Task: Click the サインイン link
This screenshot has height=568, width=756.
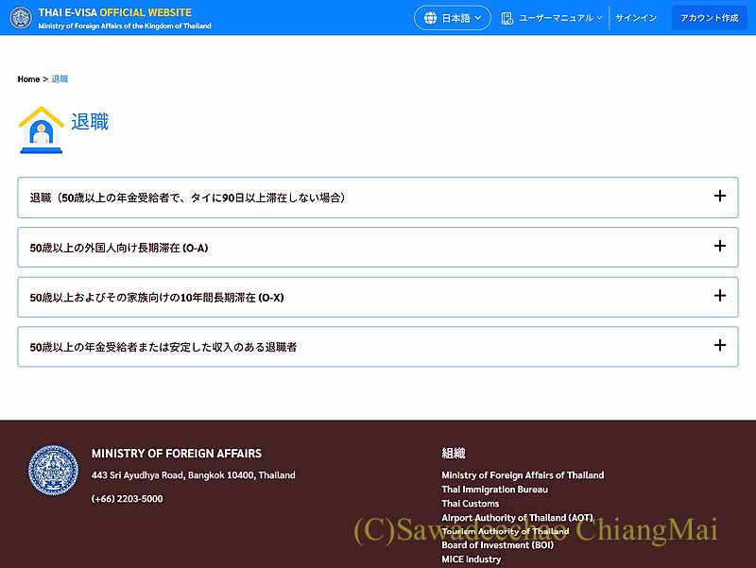Action: 636,18
